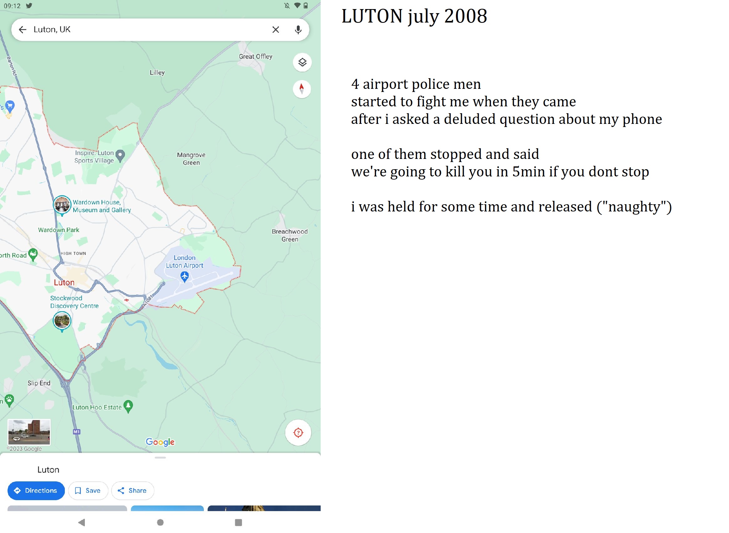The image size is (729, 533).
Task: Select the Luton Hoo Estate pin
Action: 128,407
